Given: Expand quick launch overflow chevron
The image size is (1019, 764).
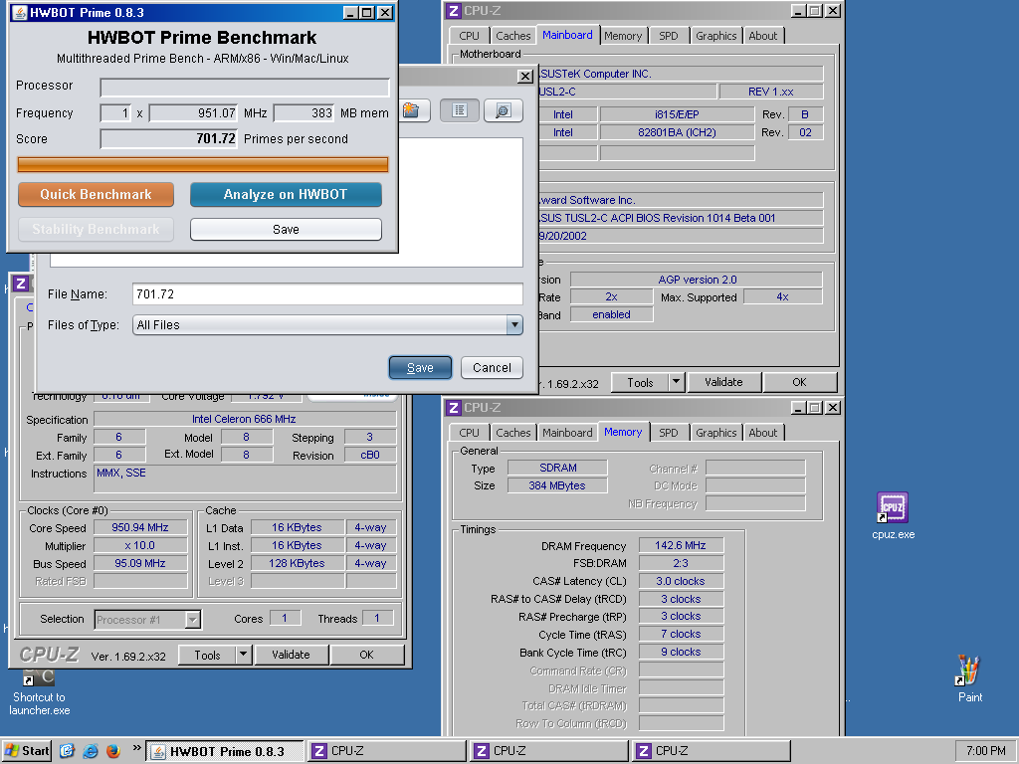Looking at the screenshot, I should 136,748.
